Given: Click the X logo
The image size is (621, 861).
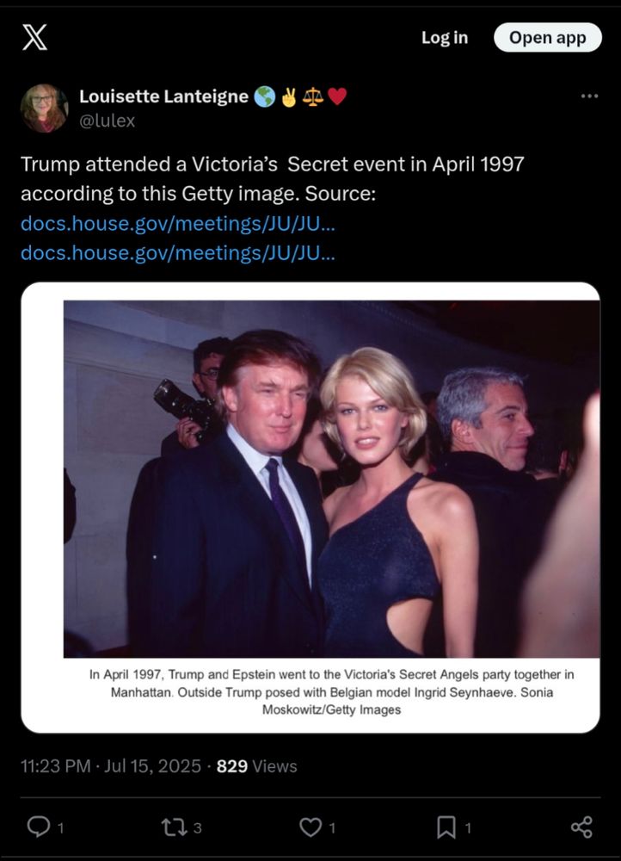Looking at the screenshot, I should click(x=34, y=37).
